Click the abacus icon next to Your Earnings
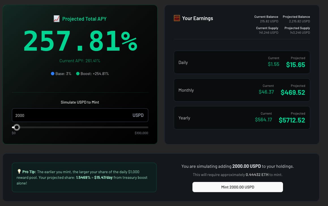This screenshot has width=328, height=206. pos(177,18)
